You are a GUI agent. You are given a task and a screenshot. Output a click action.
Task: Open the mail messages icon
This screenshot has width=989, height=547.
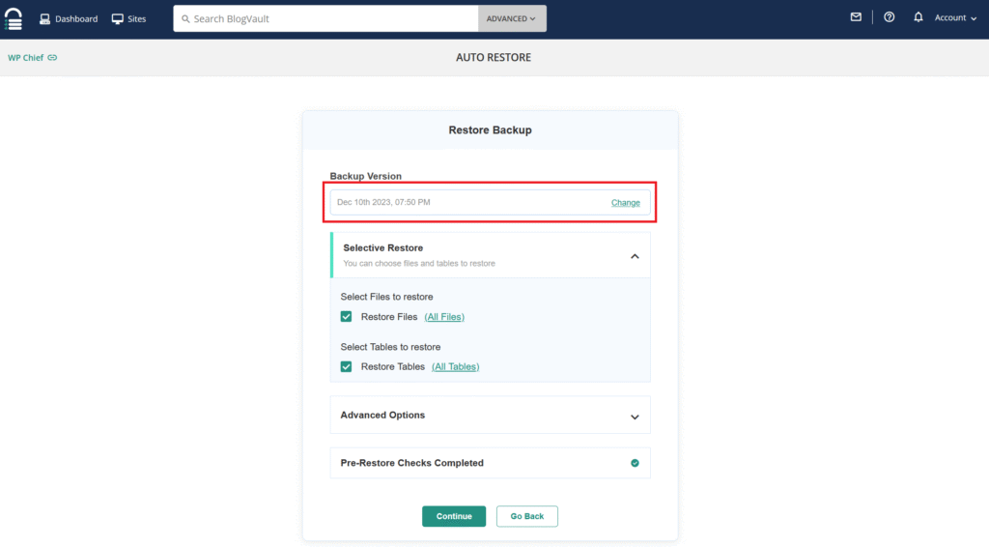(856, 17)
